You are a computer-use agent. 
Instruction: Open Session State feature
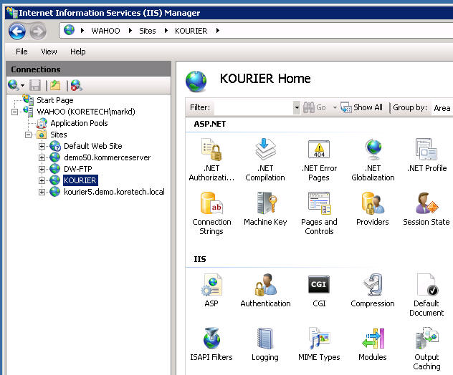click(x=426, y=209)
